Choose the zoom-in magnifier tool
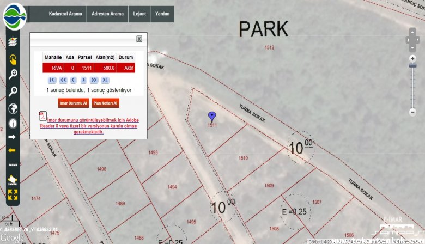 [13, 74]
